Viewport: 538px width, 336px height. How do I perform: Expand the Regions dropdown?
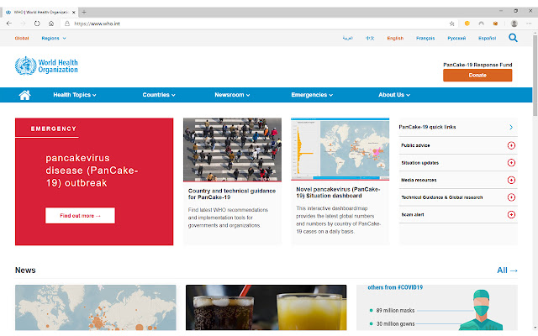pyautogui.click(x=54, y=38)
